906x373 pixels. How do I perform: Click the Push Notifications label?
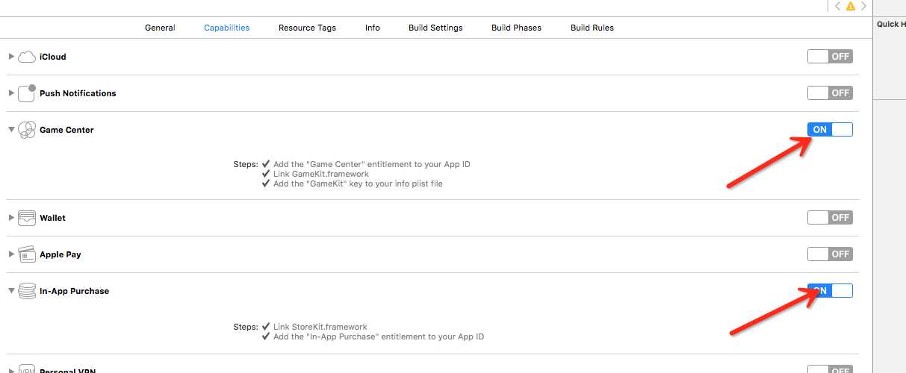[x=78, y=93]
